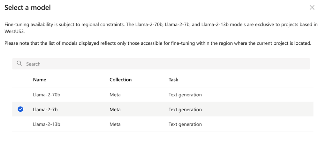Click Meta collection in Llama-2-7b row
Image resolution: width=319 pixels, height=141 pixels.
(115, 109)
